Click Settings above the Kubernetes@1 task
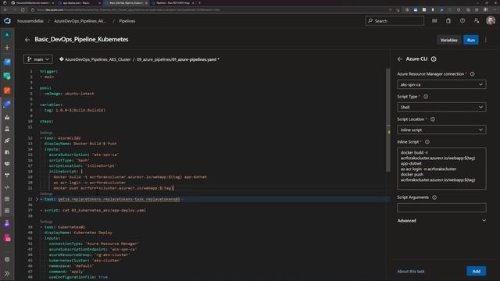Screen dimensions: 500x281 coord(46,222)
